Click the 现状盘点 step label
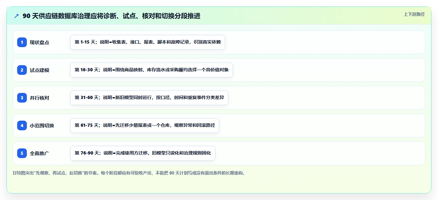The image size is (438, 200). 39,42
